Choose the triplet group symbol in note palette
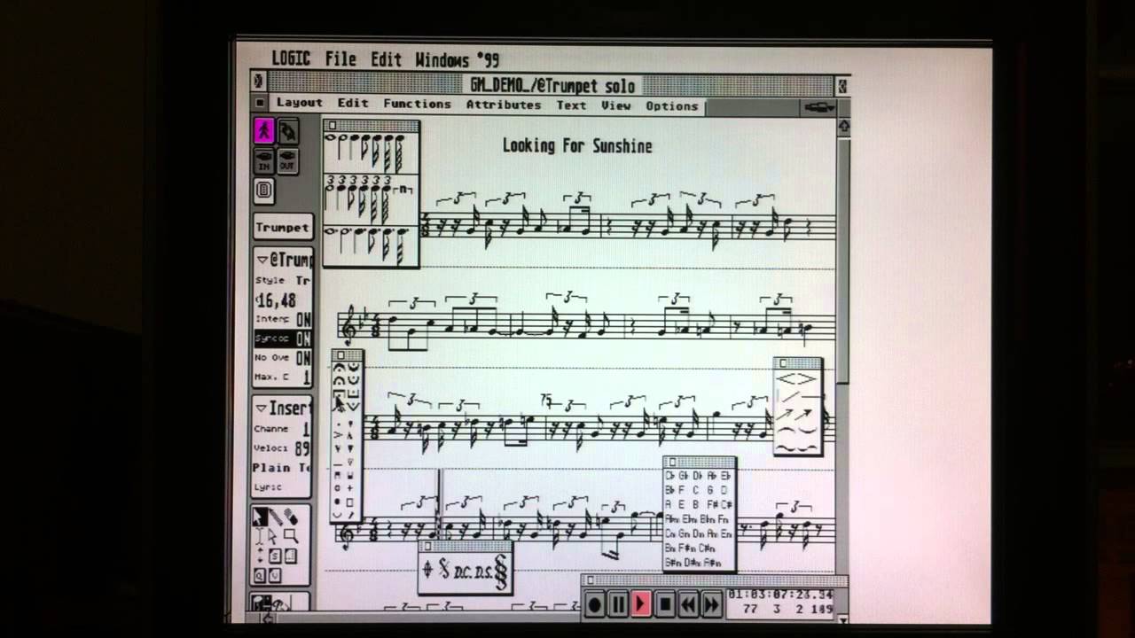 [x=403, y=190]
